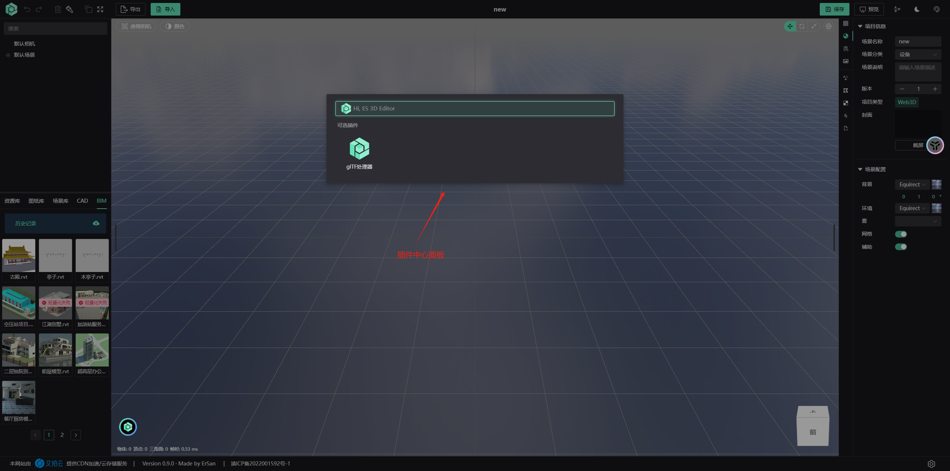Viewport: 950px width, 471px height.
Task: Select the BIM tab in left sidebar
Action: pos(101,200)
